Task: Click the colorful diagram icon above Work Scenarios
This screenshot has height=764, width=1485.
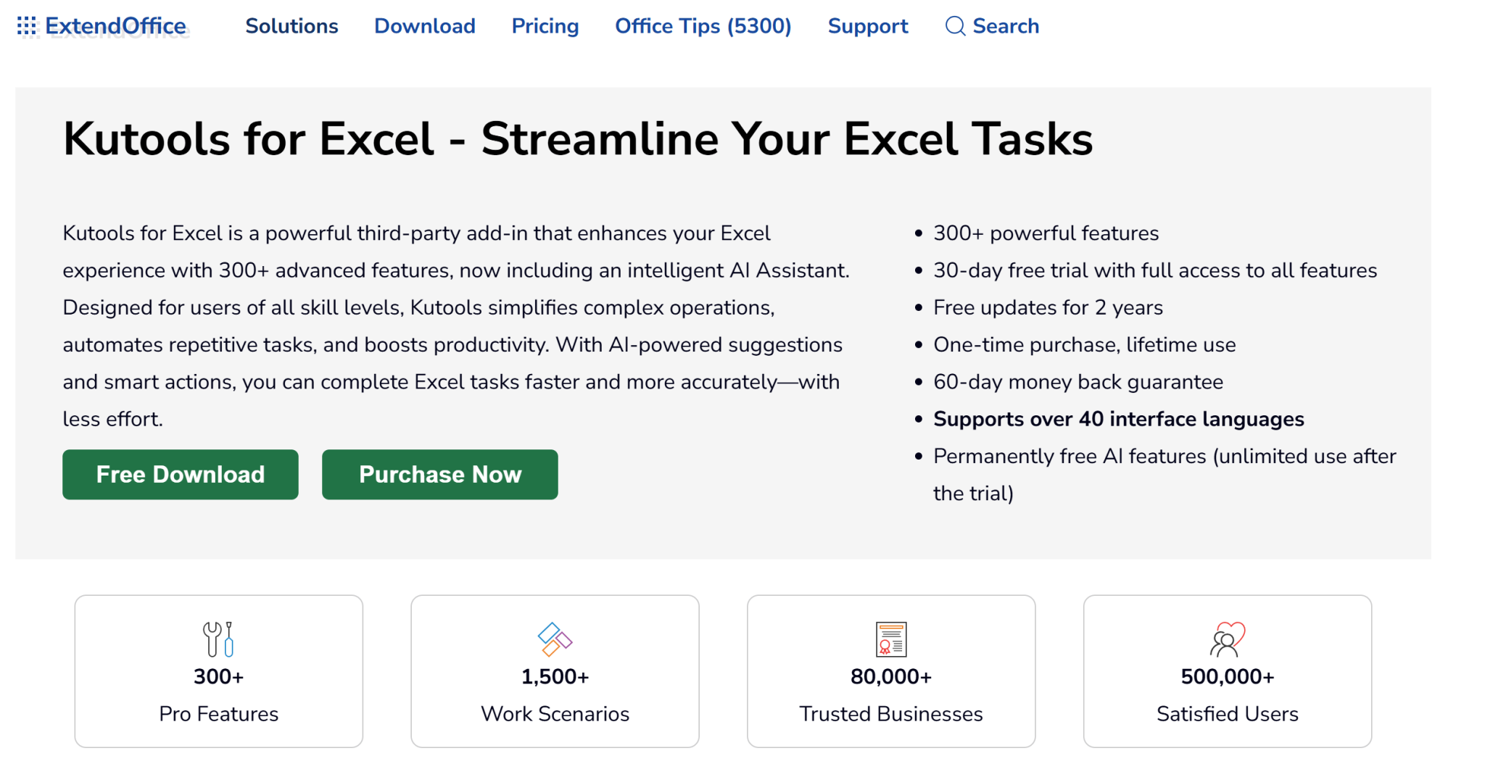Action: pyautogui.click(x=555, y=639)
